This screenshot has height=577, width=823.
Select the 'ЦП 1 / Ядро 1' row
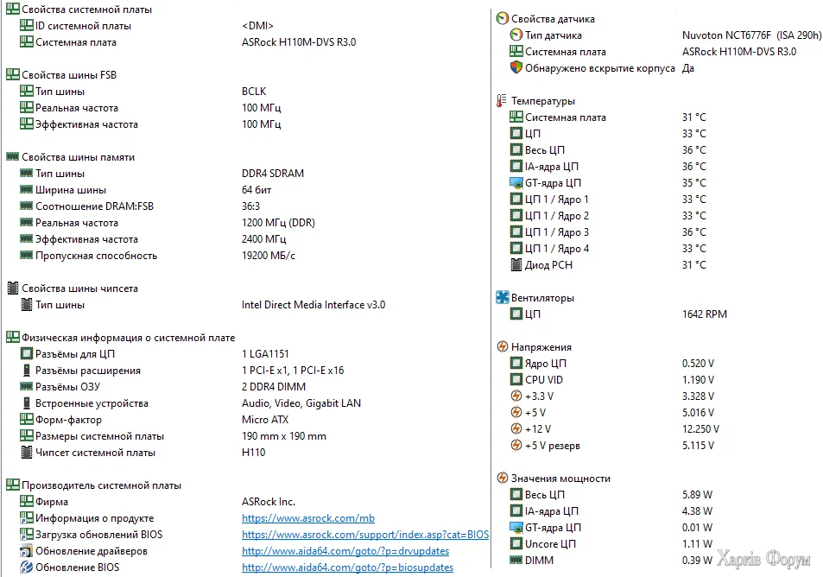click(x=608, y=199)
